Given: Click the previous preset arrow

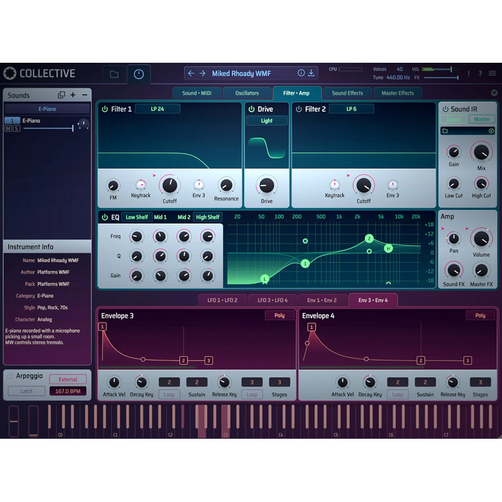Looking at the screenshot, I should coord(191,73).
